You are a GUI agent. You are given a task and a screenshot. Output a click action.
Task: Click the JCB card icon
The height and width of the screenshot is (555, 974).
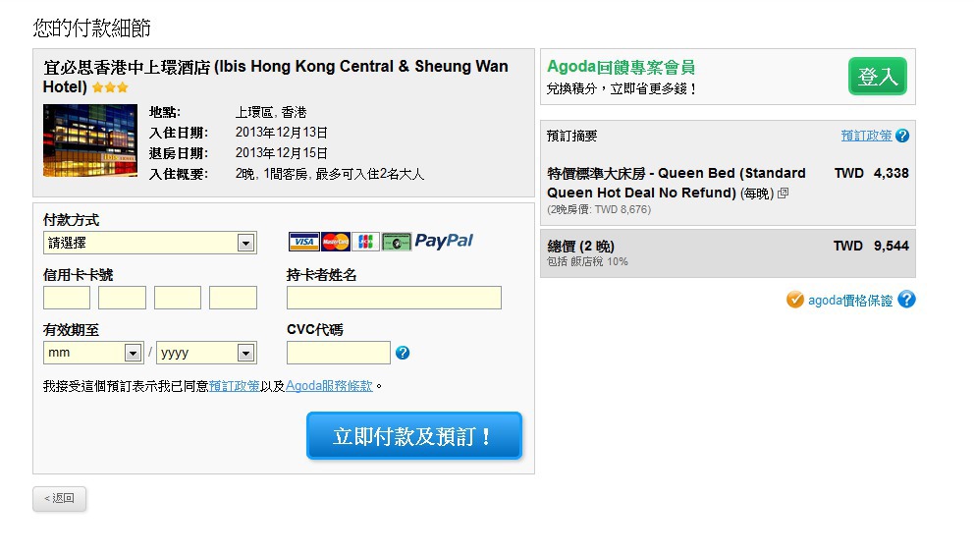pyautogui.click(x=366, y=242)
